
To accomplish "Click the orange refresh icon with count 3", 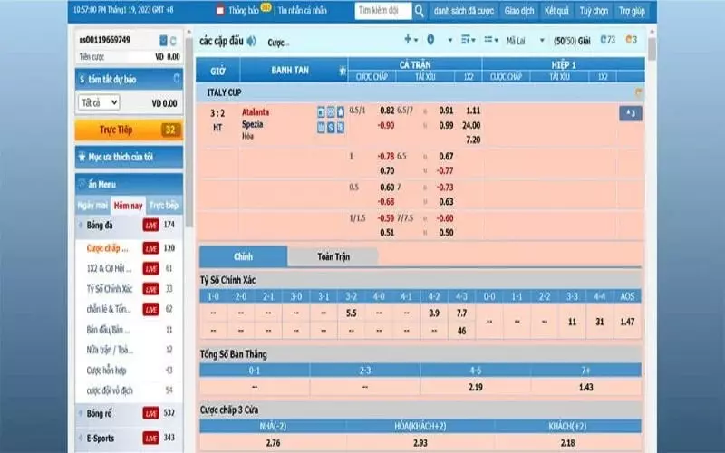I will (629, 40).
